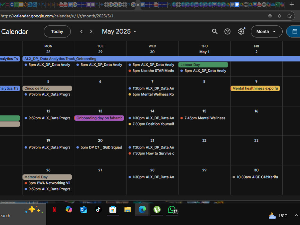The height and width of the screenshot is (225, 300).
Task: Open TikTok from the taskbar
Action: [x=98, y=210]
